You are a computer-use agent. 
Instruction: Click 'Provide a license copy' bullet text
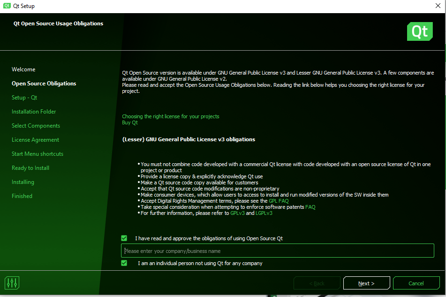pos(202,176)
